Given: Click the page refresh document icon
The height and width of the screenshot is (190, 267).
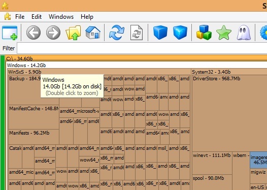Looking at the screenshot, I should pos(137,33).
